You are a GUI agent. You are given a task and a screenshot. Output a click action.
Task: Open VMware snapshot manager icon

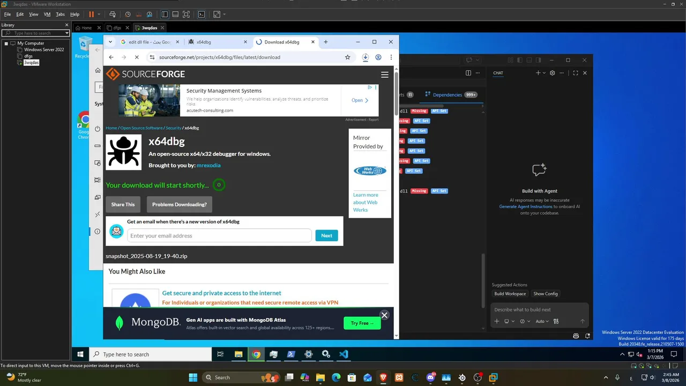pos(150,14)
